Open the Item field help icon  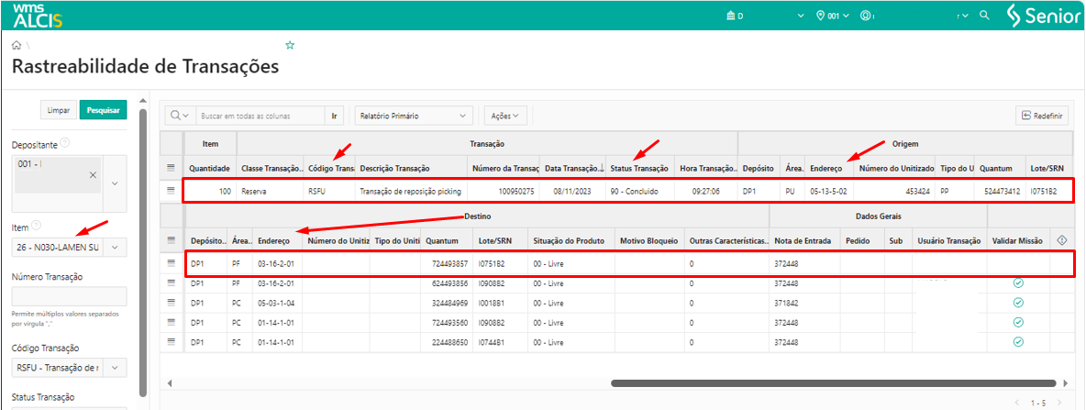(x=36, y=226)
